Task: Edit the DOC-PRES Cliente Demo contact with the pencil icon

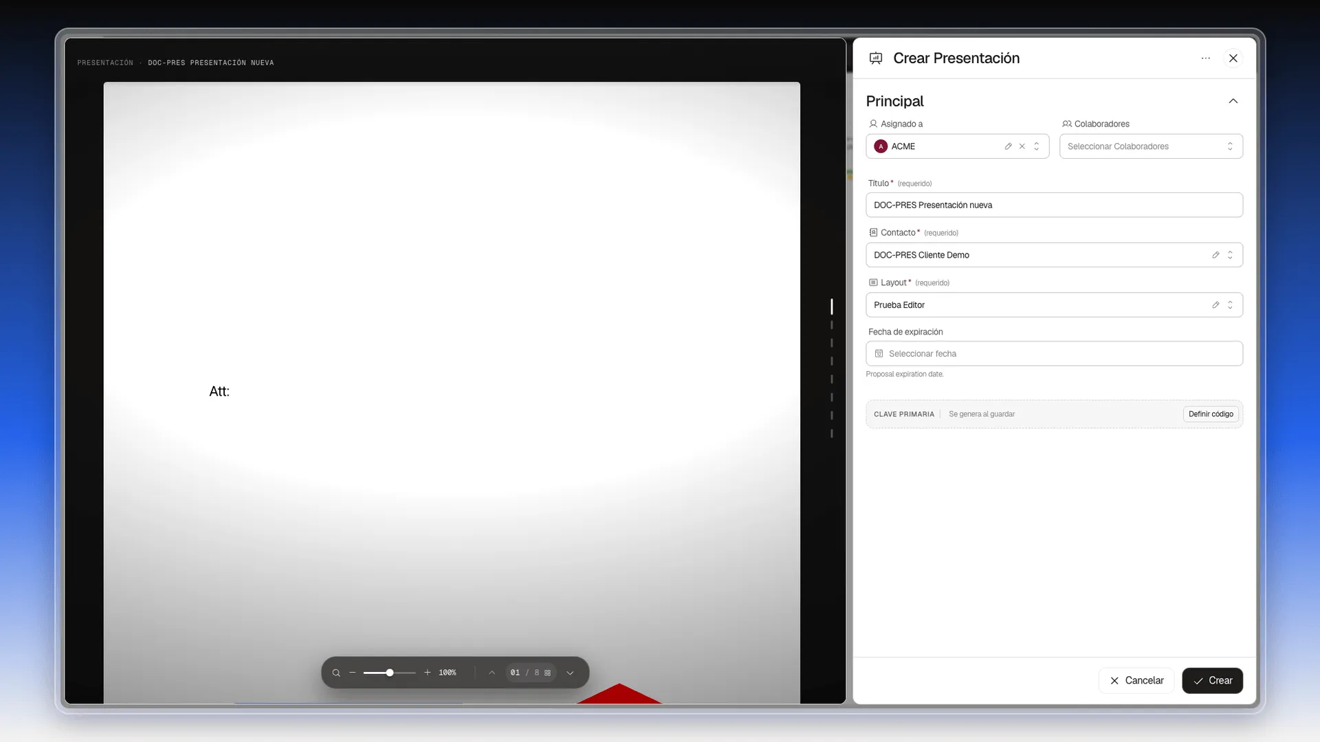Action: 1215,255
